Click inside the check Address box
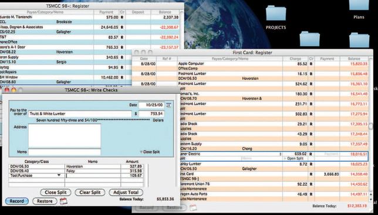The image size is (378, 215). coord(65,136)
